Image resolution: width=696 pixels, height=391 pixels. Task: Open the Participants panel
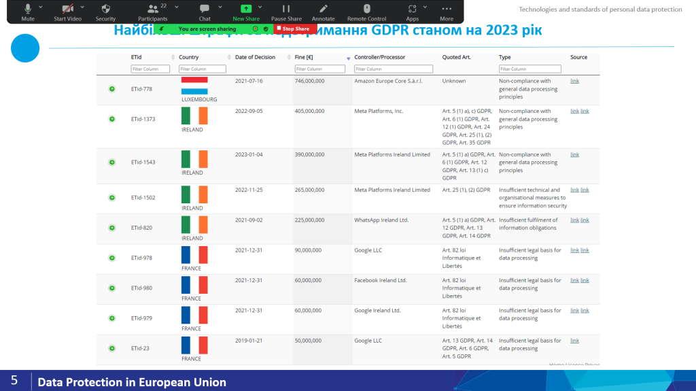[153, 12]
